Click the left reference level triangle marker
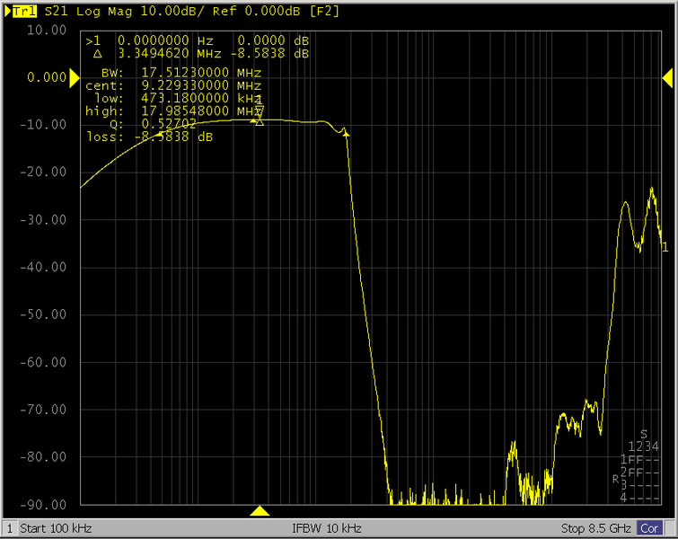 (x=75, y=78)
